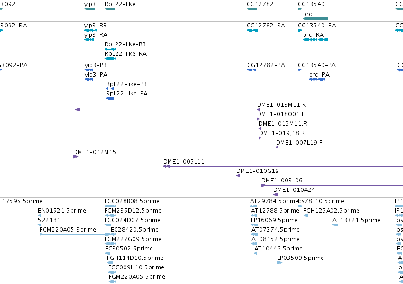This screenshot has width=403, height=284.
Task: Select the FGC009H10.5prime EST label
Action: (136, 268)
